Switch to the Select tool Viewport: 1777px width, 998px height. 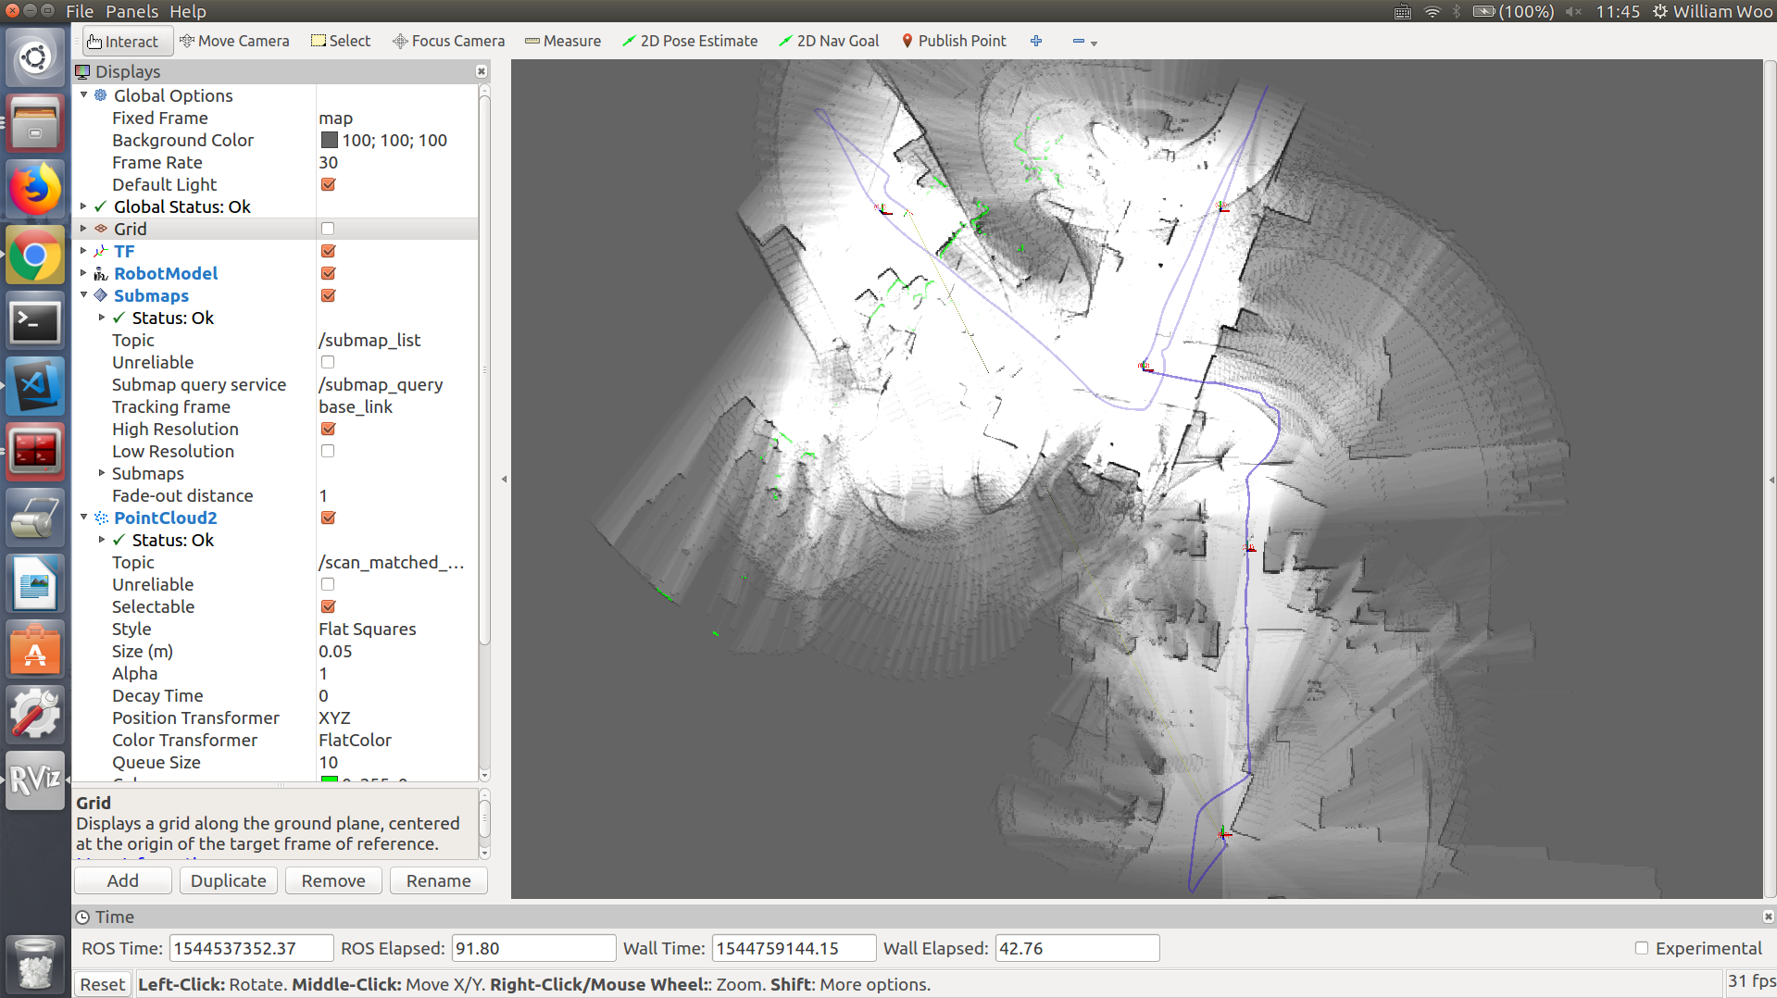340,41
